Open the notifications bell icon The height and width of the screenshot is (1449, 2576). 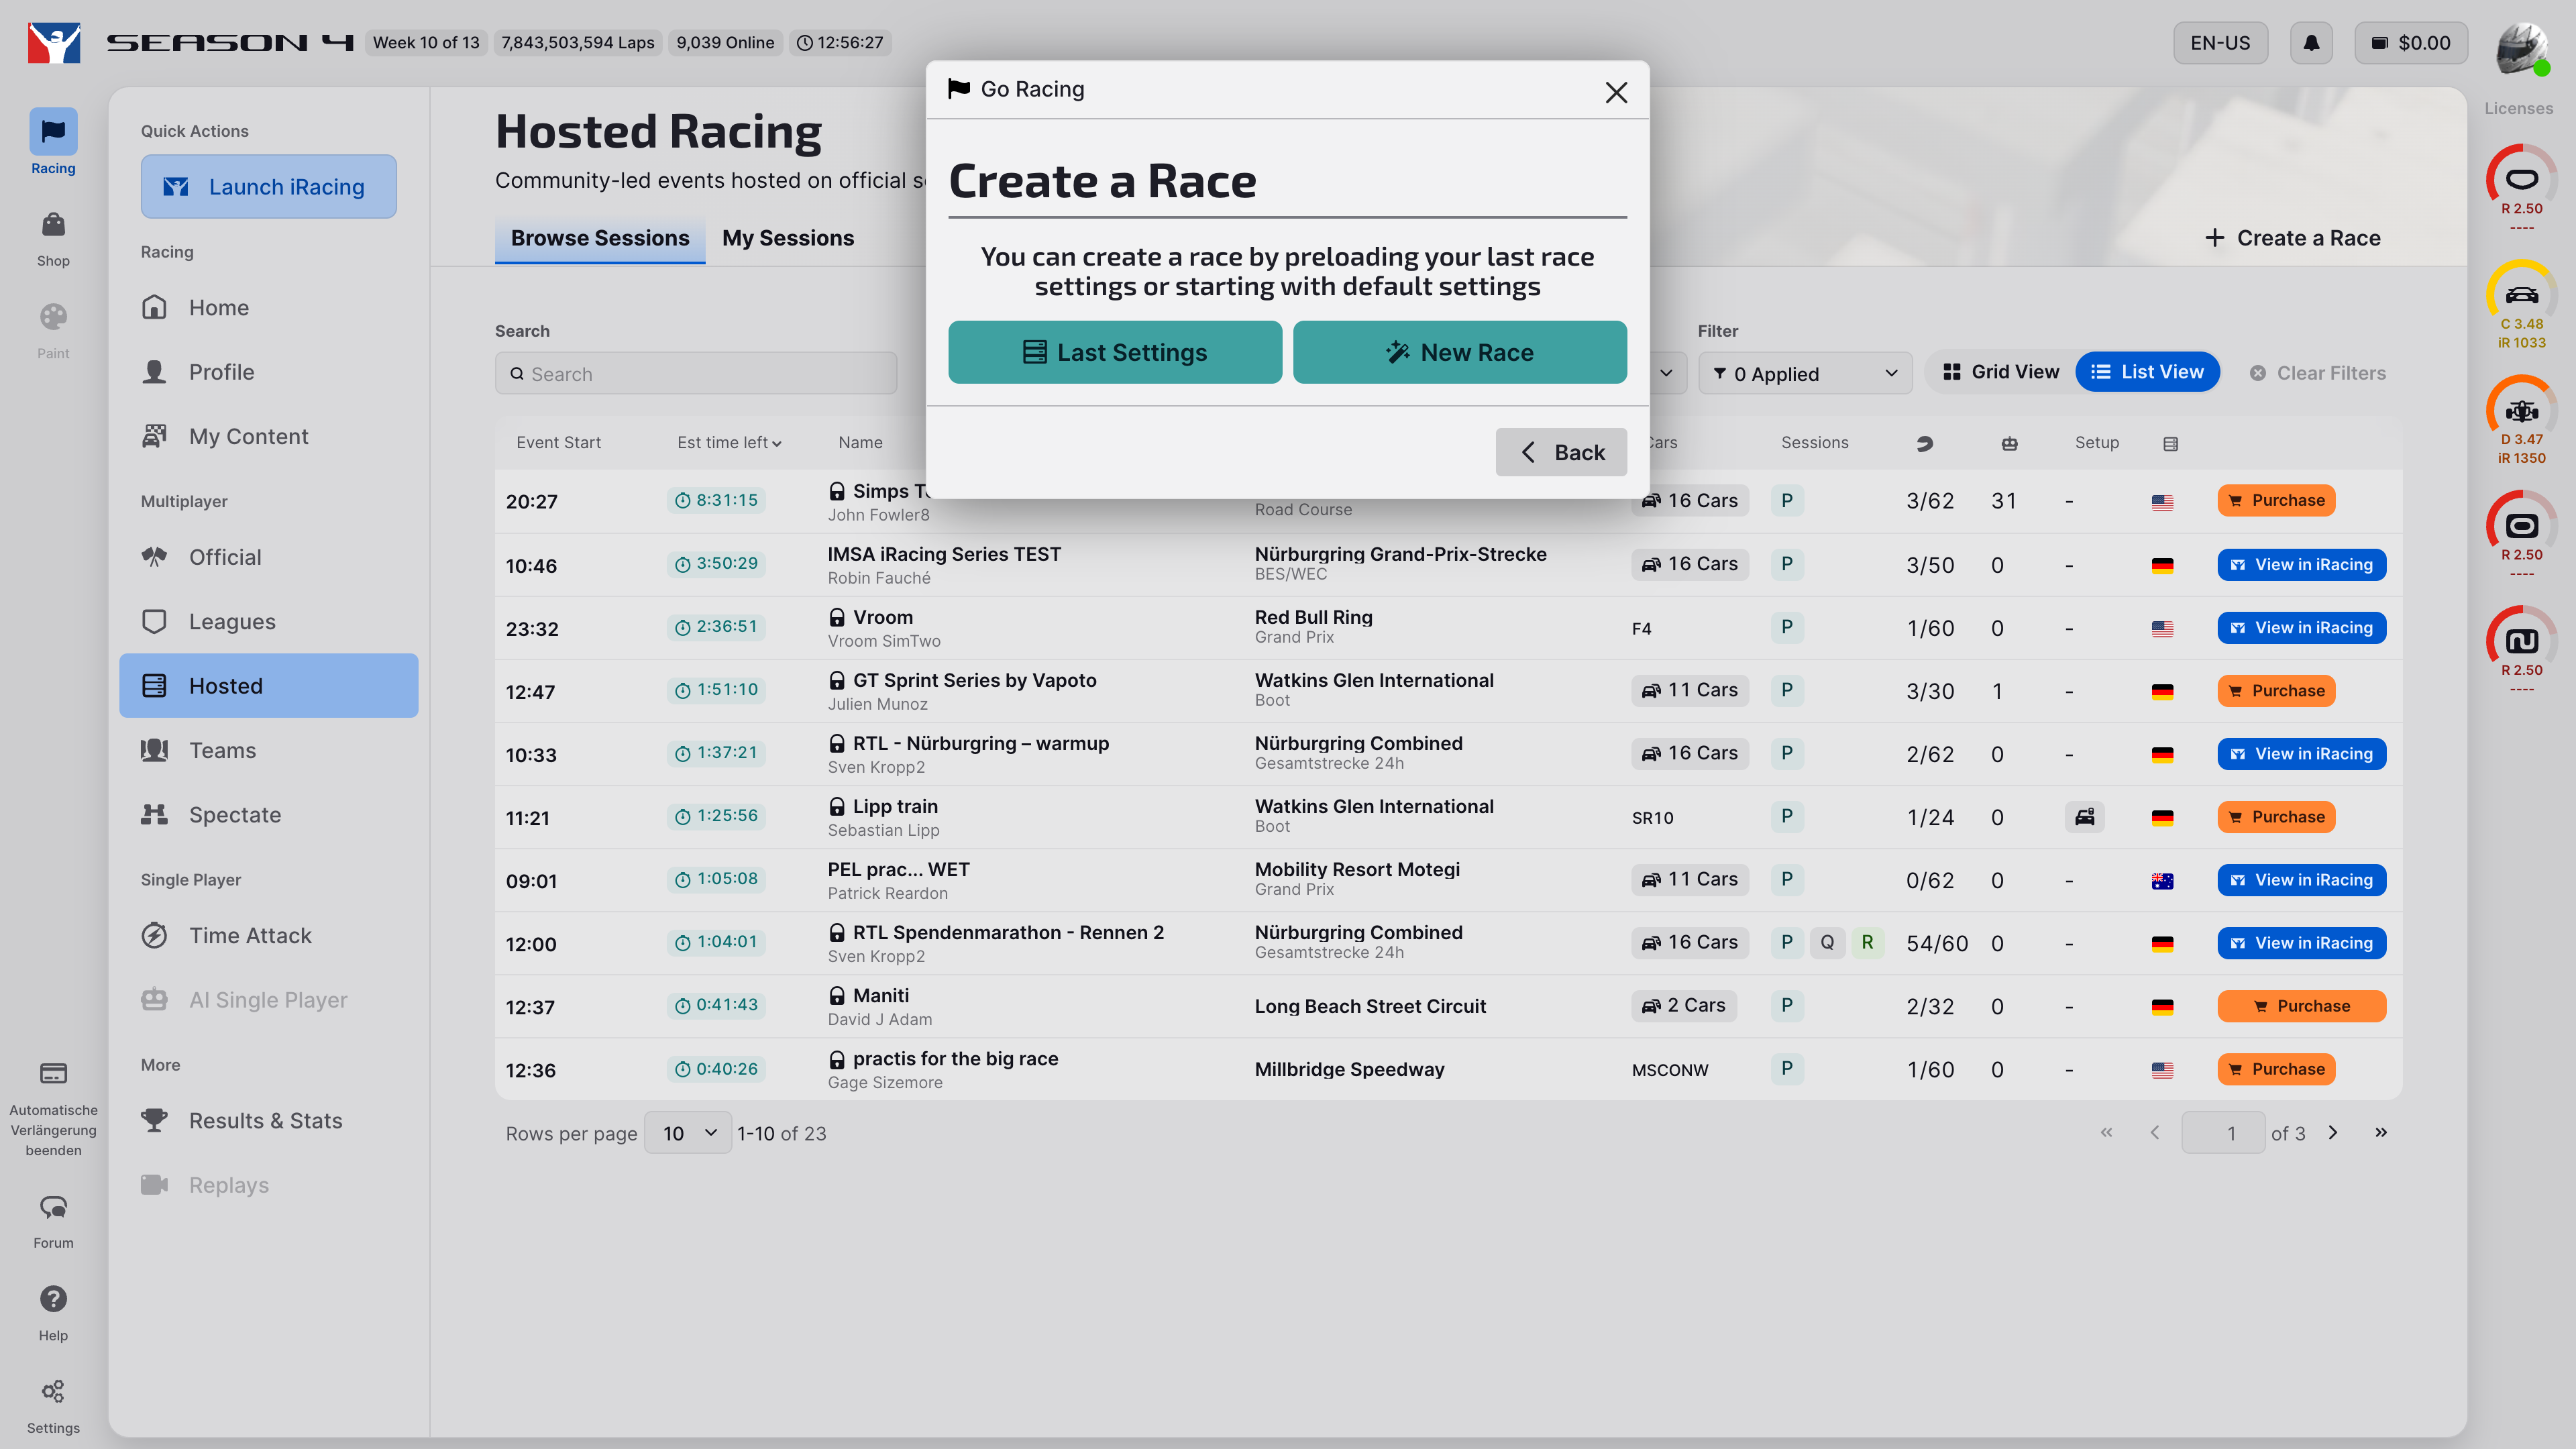(x=2311, y=43)
